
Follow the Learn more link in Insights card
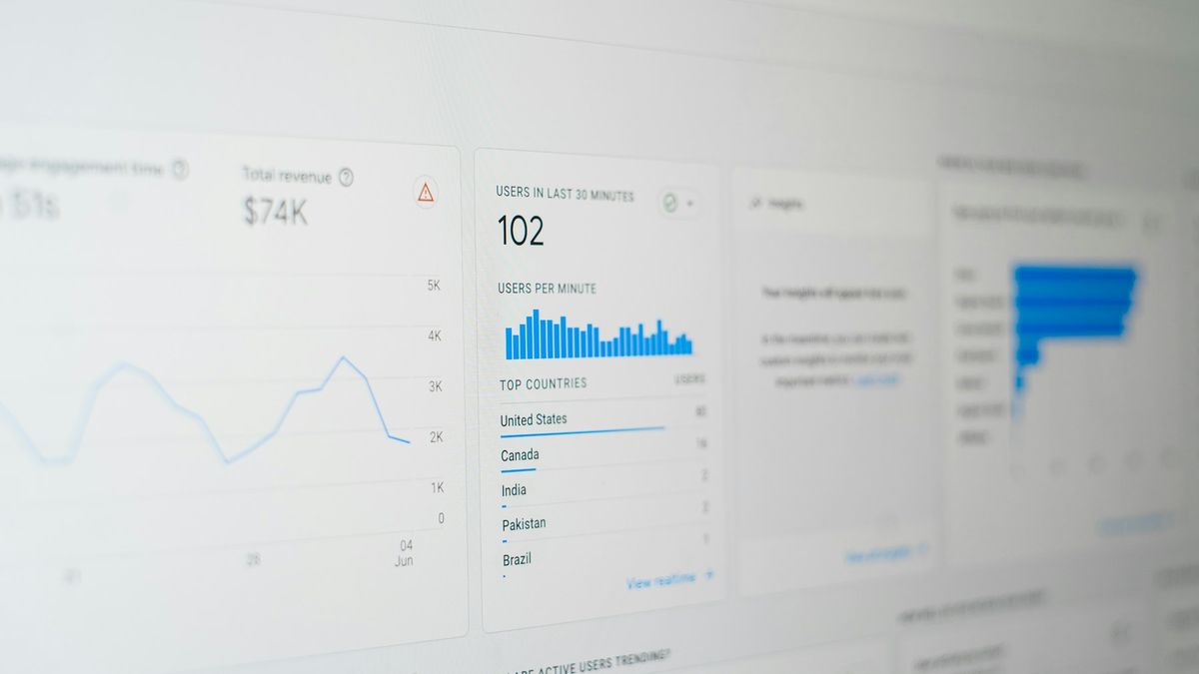coord(877,380)
